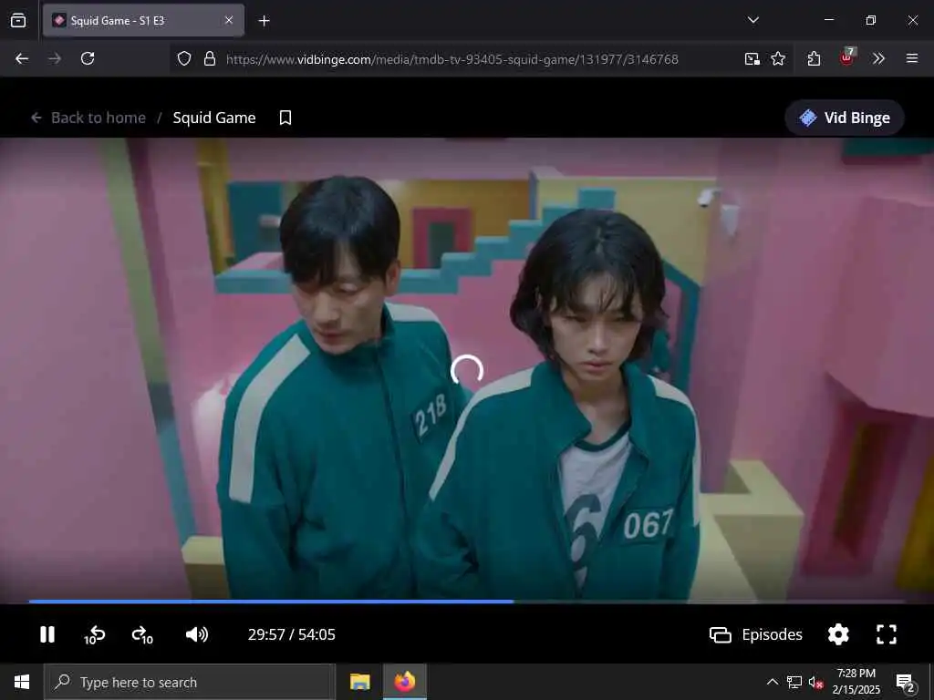
Task: Seek on the video progress bar
Action: pos(466,602)
